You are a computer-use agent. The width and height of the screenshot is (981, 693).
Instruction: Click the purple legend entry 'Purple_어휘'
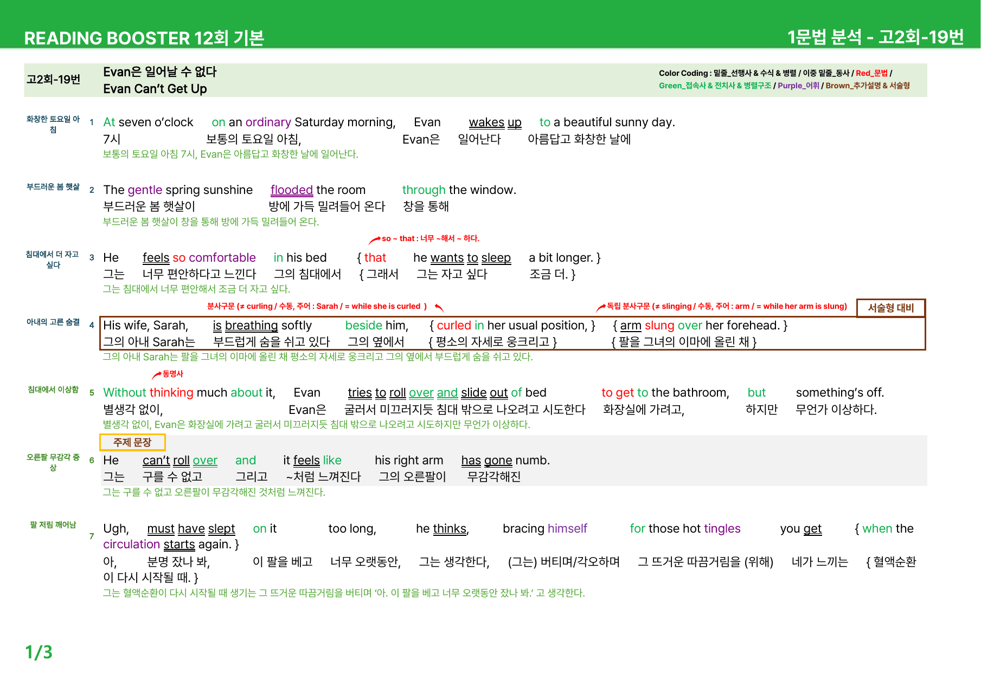coord(798,86)
